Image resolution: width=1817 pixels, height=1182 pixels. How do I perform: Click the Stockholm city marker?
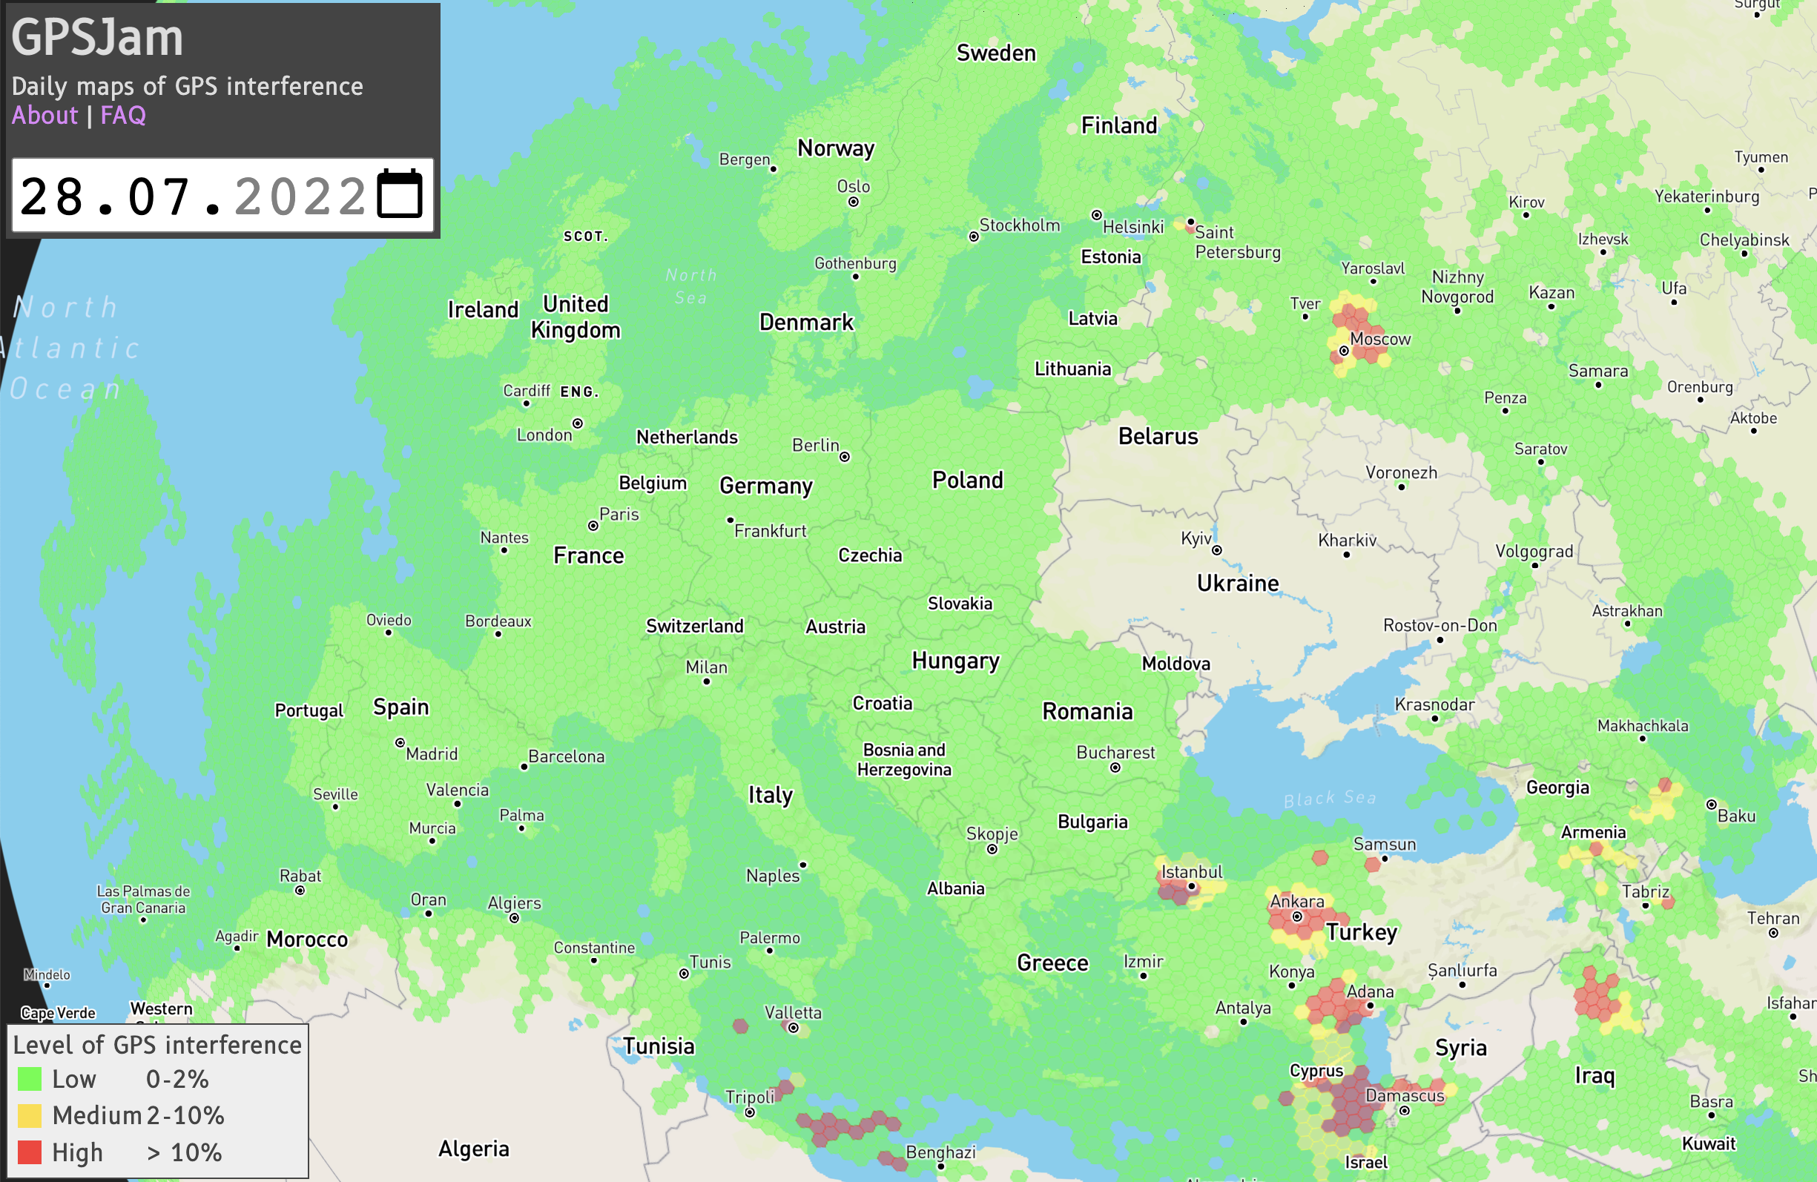973,237
